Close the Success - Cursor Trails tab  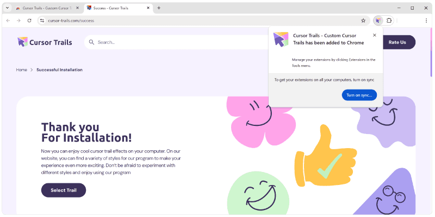[148, 8]
